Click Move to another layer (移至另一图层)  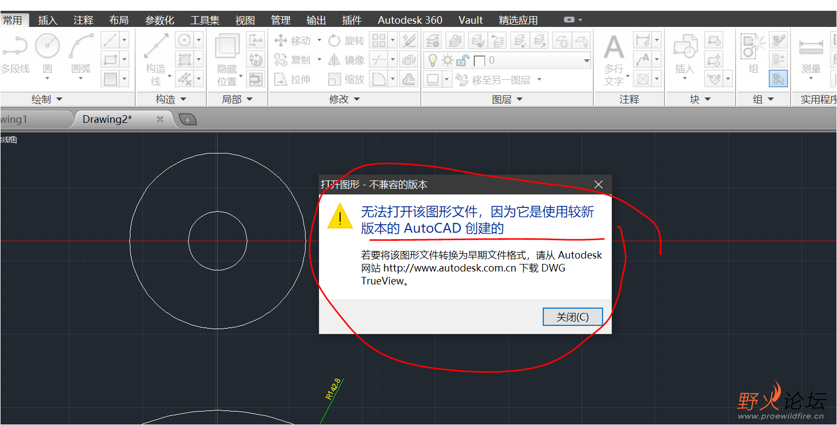click(x=499, y=80)
